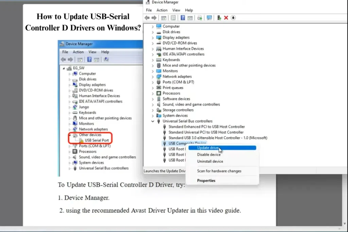Expand the Storage controllers node
This screenshot has height=232, width=348.
click(x=153, y=110)
